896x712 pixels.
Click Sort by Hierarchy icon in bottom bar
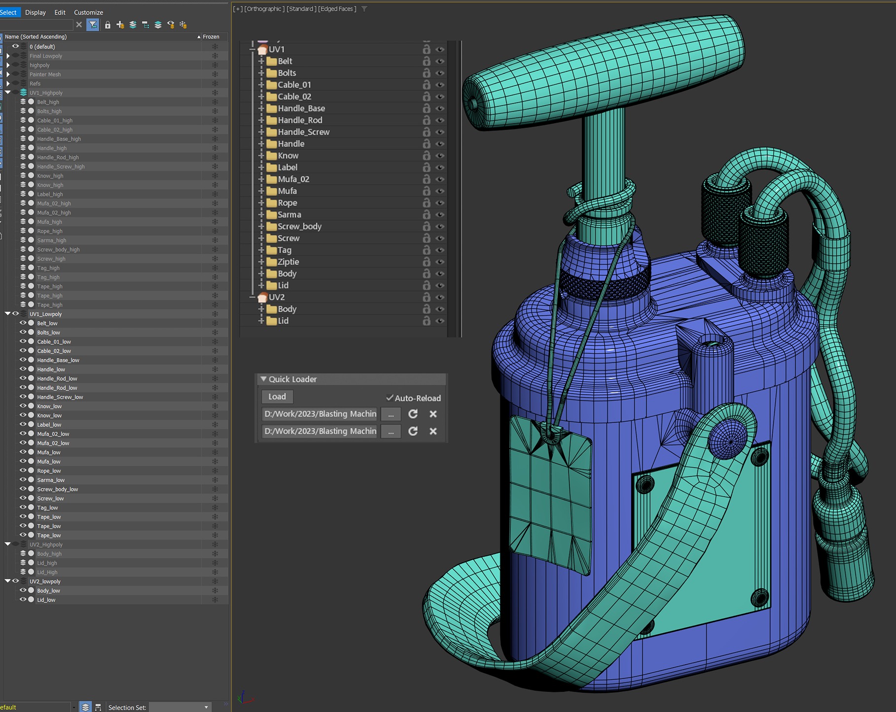(98, 707)
